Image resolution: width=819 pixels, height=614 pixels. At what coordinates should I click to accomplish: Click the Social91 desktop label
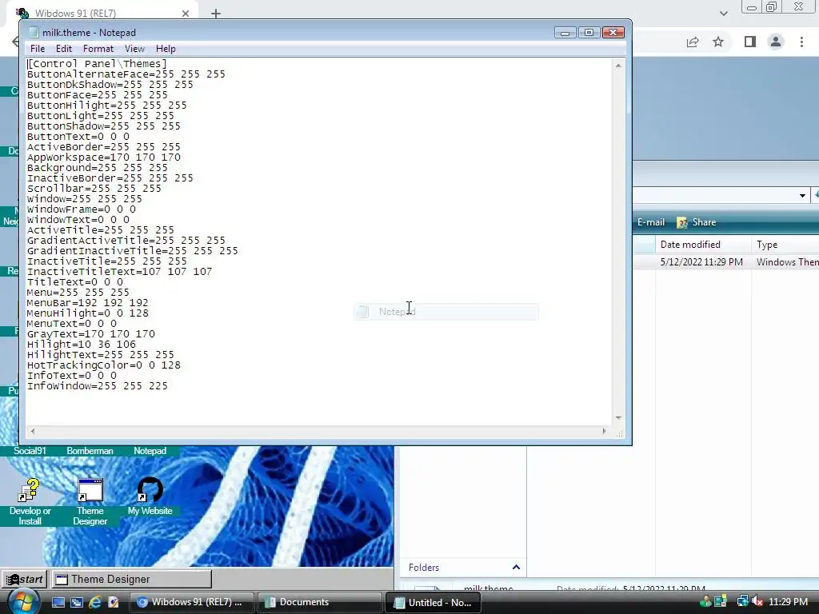click(x=30, y=451)
